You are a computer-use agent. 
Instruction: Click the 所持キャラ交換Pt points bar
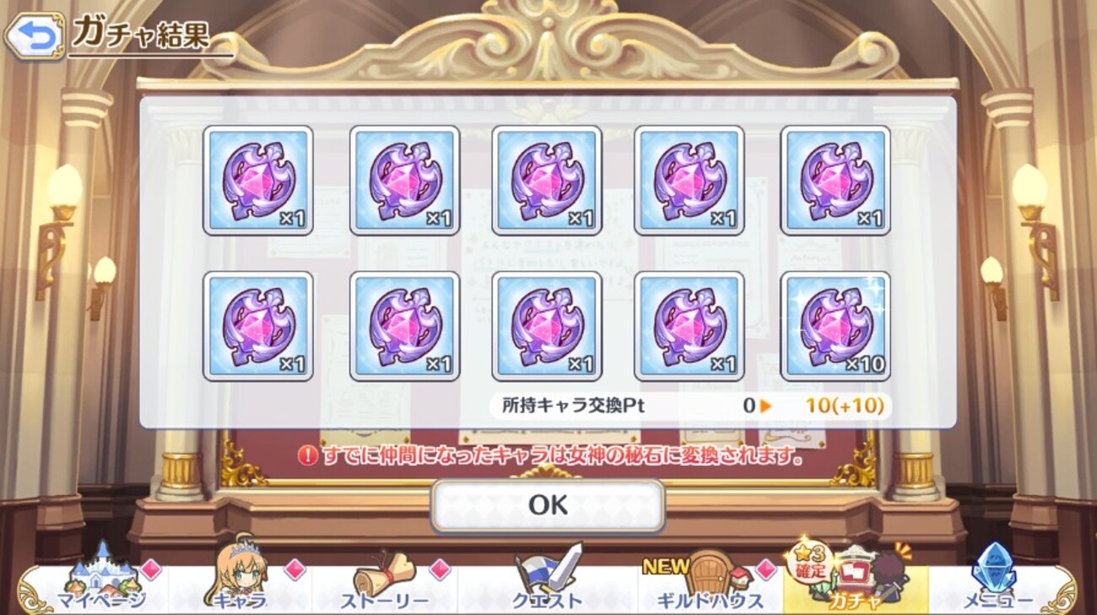click(x=690, y=406)
